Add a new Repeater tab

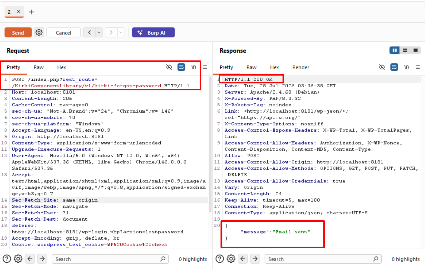[x=31, y=12]
